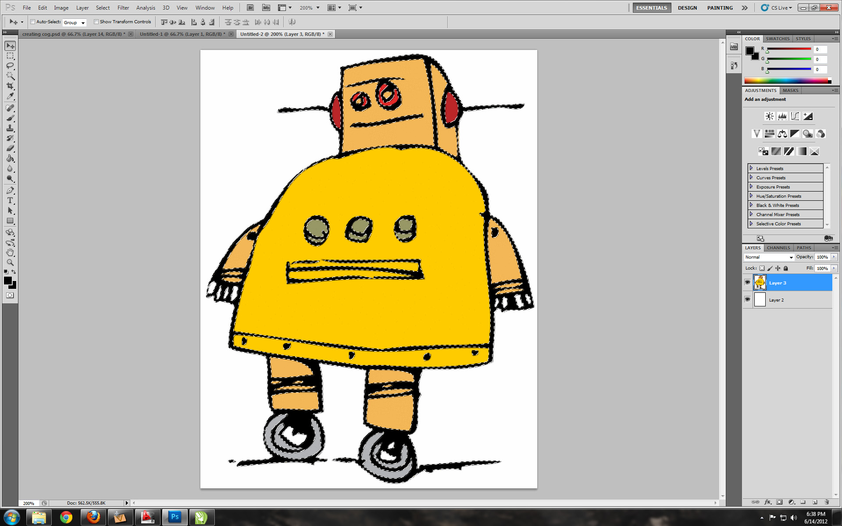842x526 pixels.
Task: Switch to creating cog.psd document tab
Action: [73, 34]
